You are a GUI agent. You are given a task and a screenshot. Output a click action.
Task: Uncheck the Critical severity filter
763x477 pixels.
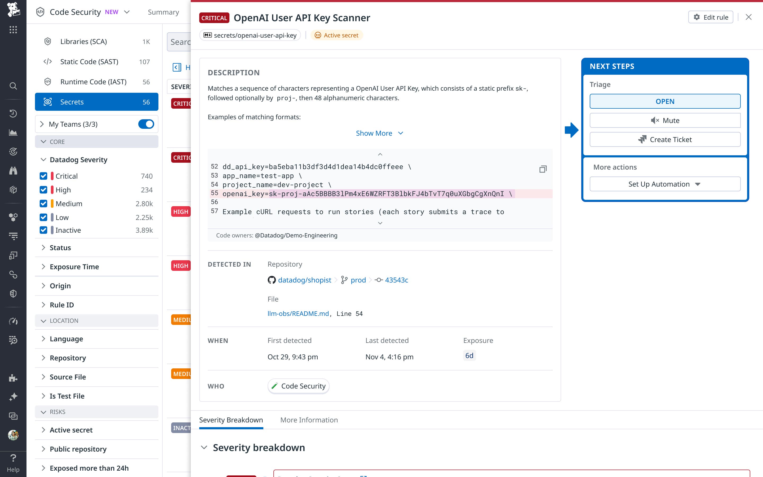coord(43,176)
